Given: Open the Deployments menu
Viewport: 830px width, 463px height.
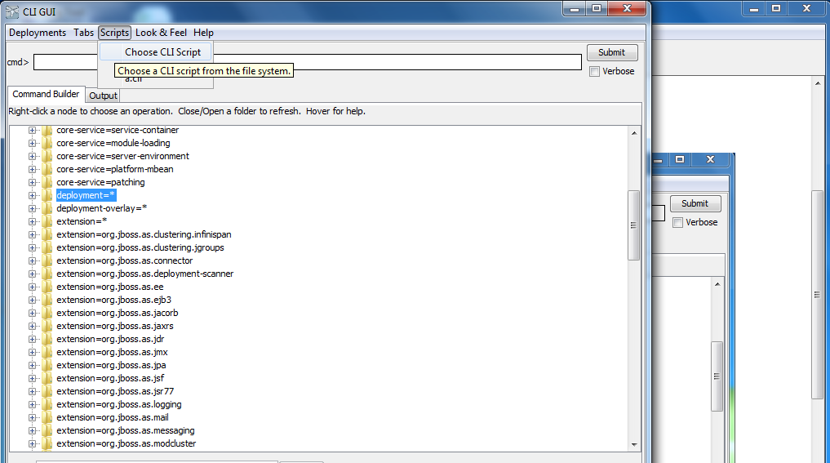Looking at the screenshot, I should (38, 33).
